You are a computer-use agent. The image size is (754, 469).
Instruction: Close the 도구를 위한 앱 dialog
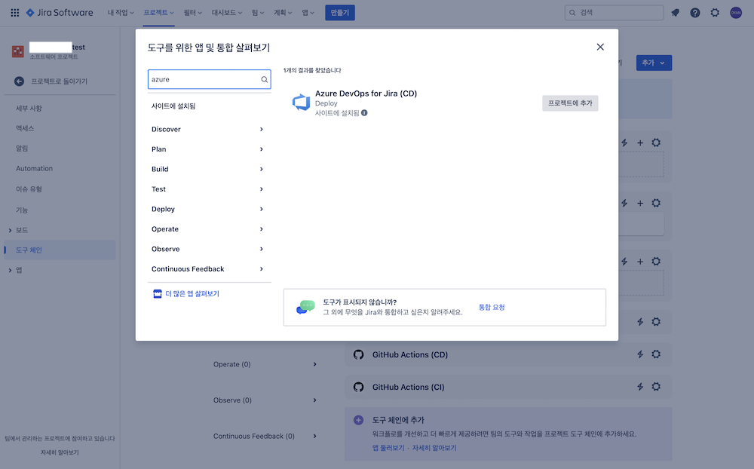tap(600, 48)
